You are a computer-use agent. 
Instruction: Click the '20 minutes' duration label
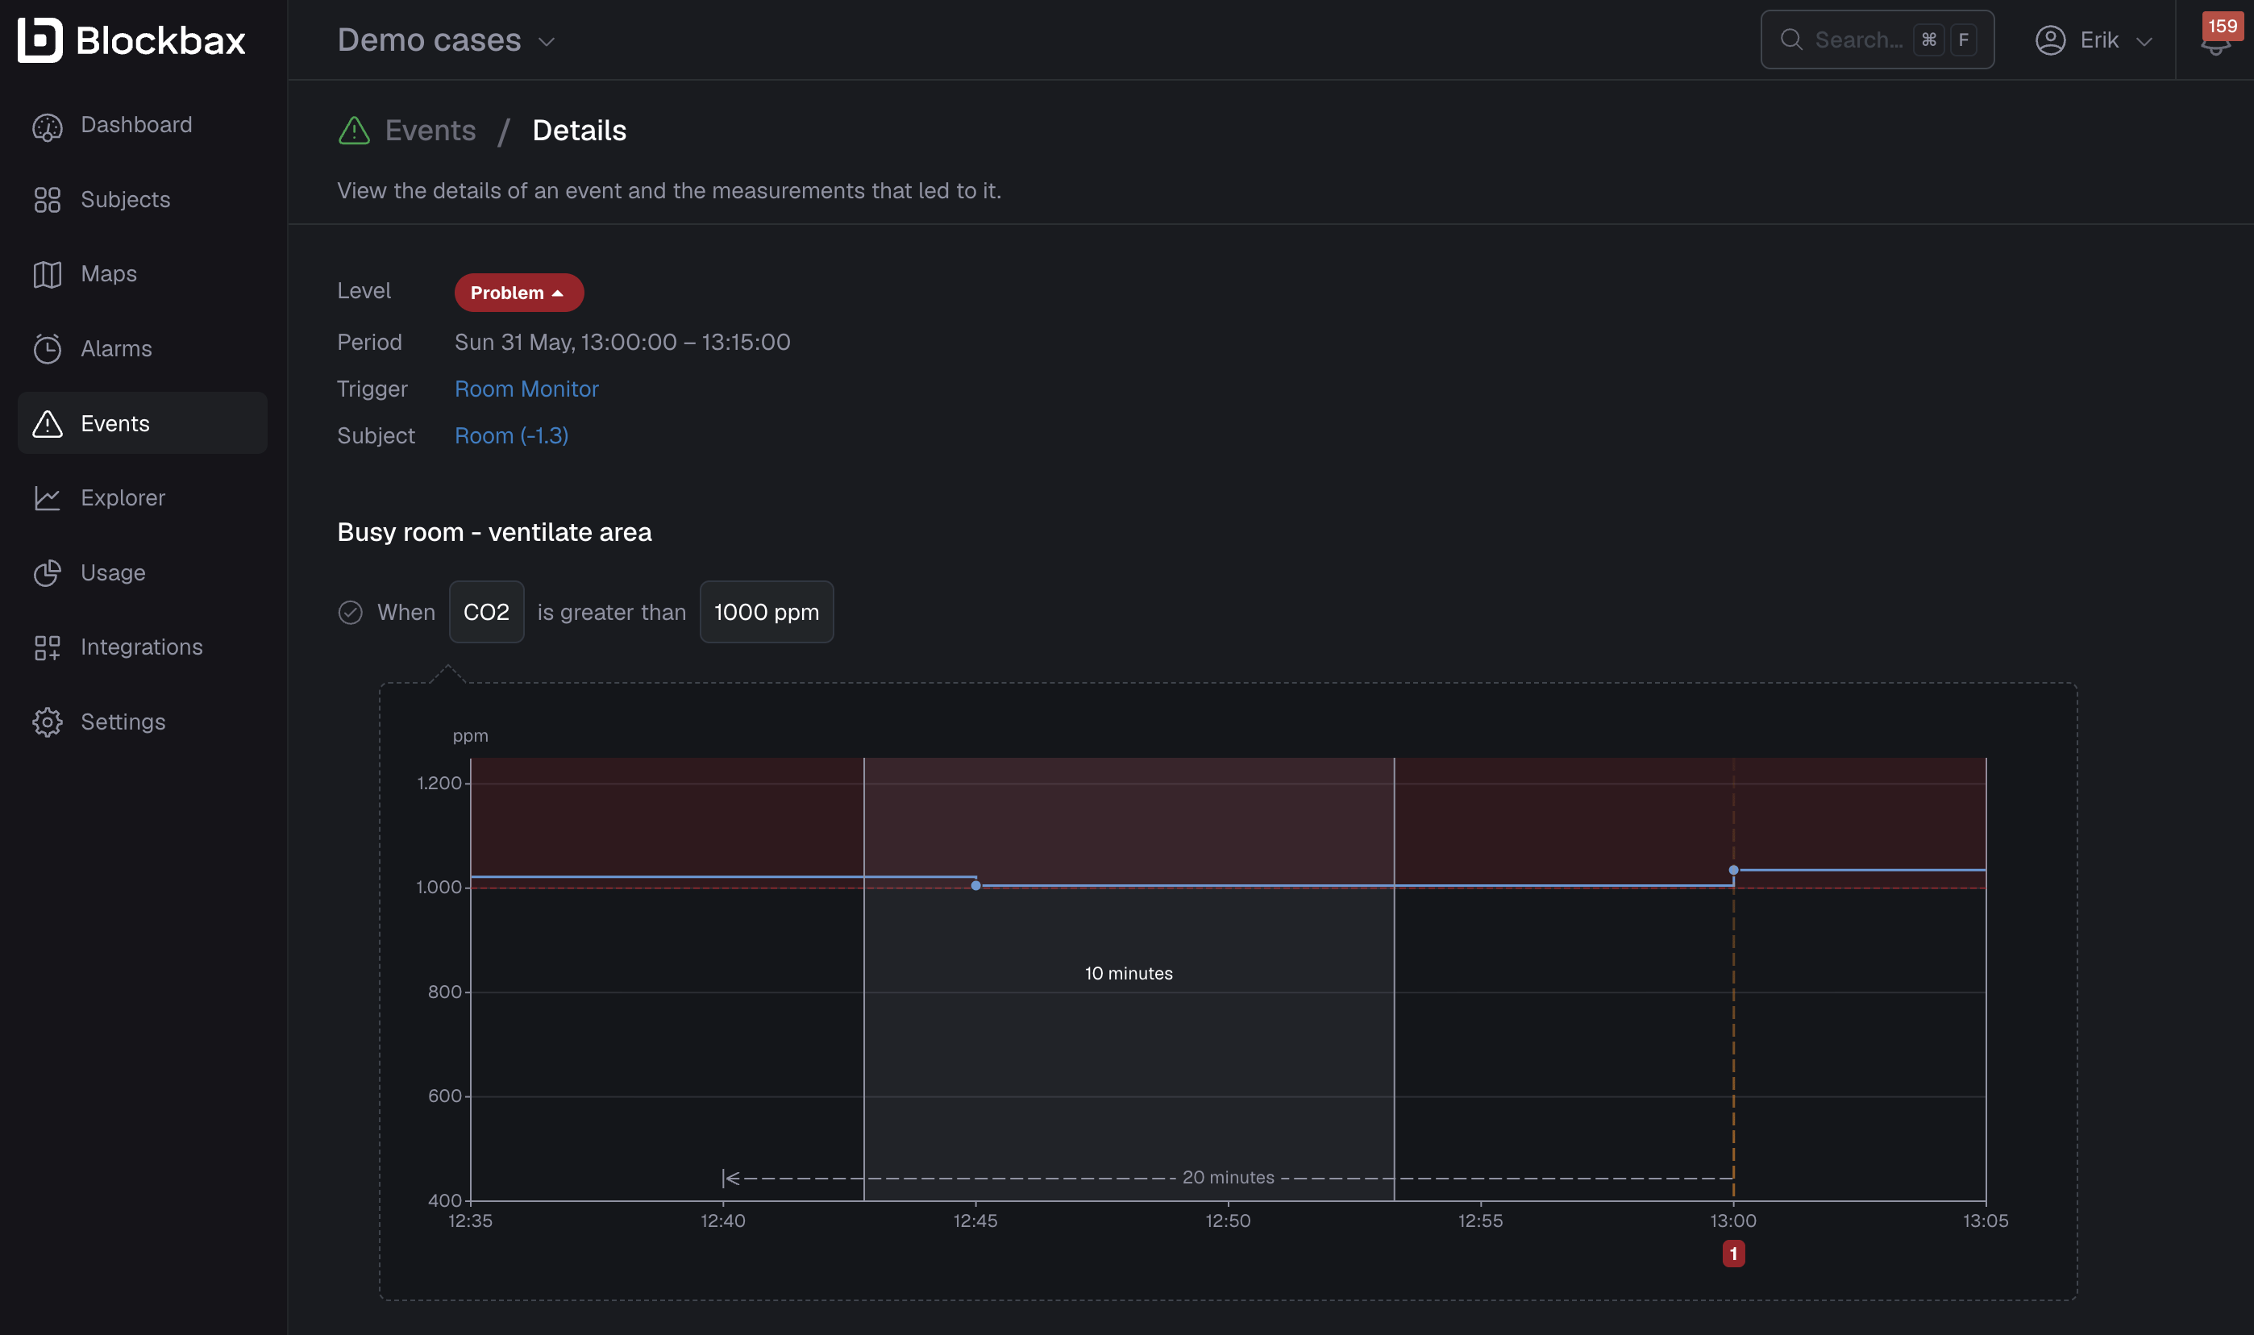point(1229,1179)
